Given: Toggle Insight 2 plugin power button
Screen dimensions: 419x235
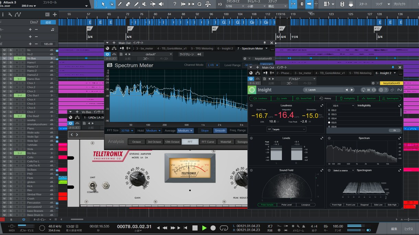Looking at the screenshot, I should click(251, 79).
